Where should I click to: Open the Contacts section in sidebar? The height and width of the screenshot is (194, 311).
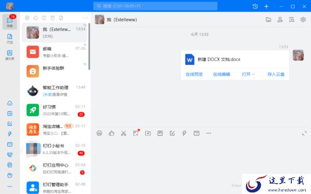pos(10,55)
